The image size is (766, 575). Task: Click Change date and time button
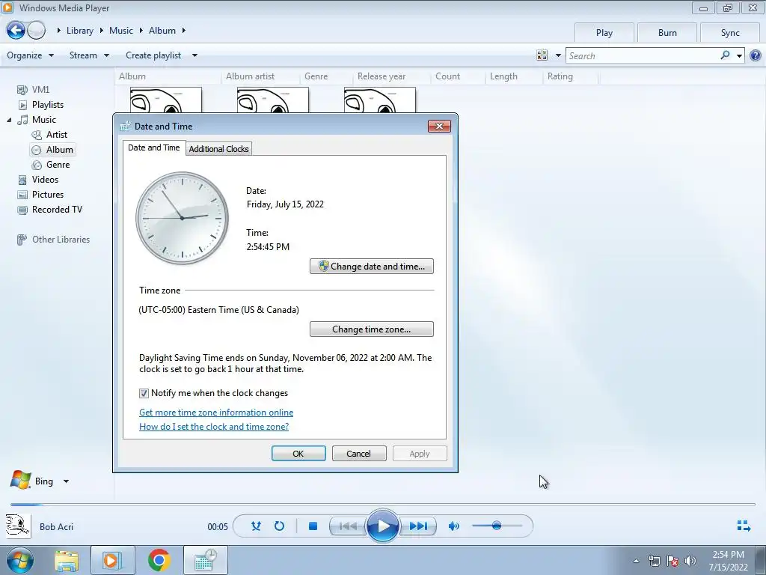pyautogui.click(x=372, y=267)
